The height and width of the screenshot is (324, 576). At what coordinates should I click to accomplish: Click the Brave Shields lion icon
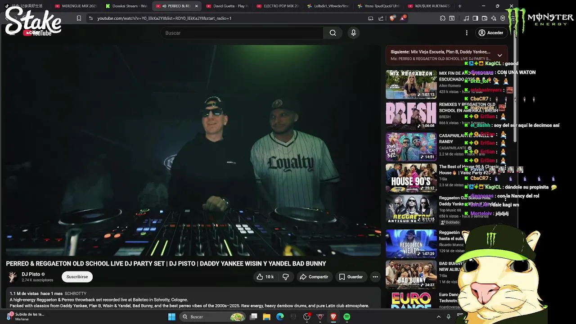392,18
